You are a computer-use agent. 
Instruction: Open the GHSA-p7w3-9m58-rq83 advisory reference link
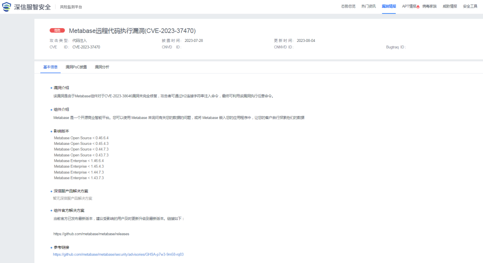tap(118, 255)
